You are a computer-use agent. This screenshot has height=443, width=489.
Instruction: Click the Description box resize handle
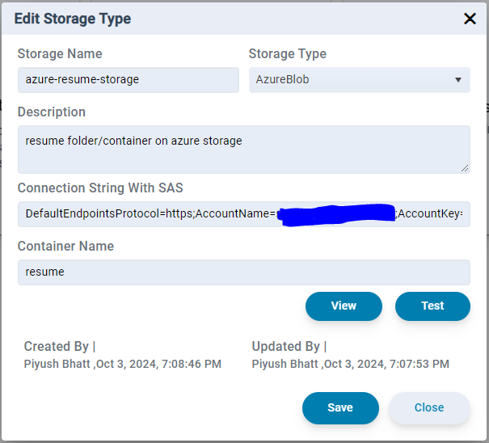coord(465,168)
